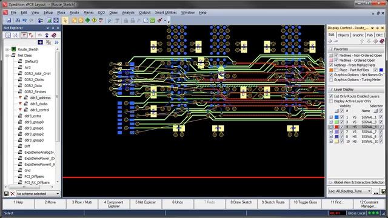Toggle visibility checkbox for SIGNAL_7 layer
388x218 pixels.
coord(342,132)
